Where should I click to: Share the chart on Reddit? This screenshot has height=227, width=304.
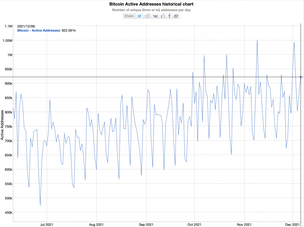pyautogui.click(x=147, y=16)
